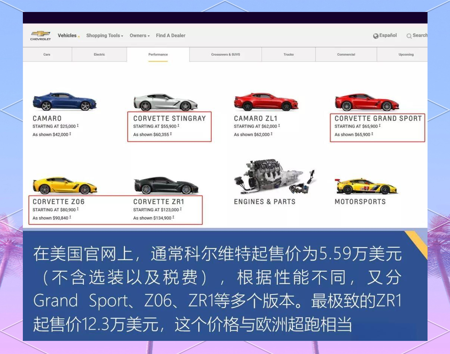Click ZR1 'As shown $134,900' text
This screenshot has height=354, width=450.
click(154, 218)
